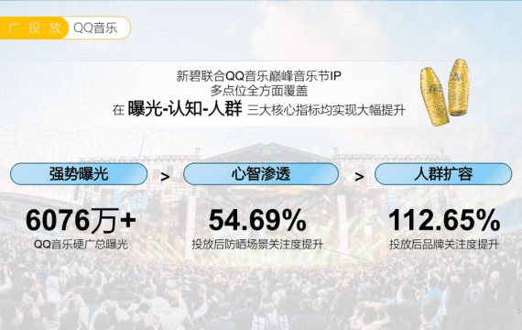Click the 投放后防晒场景关注度提升 caption
522x330 pixels.
(257, 245)
